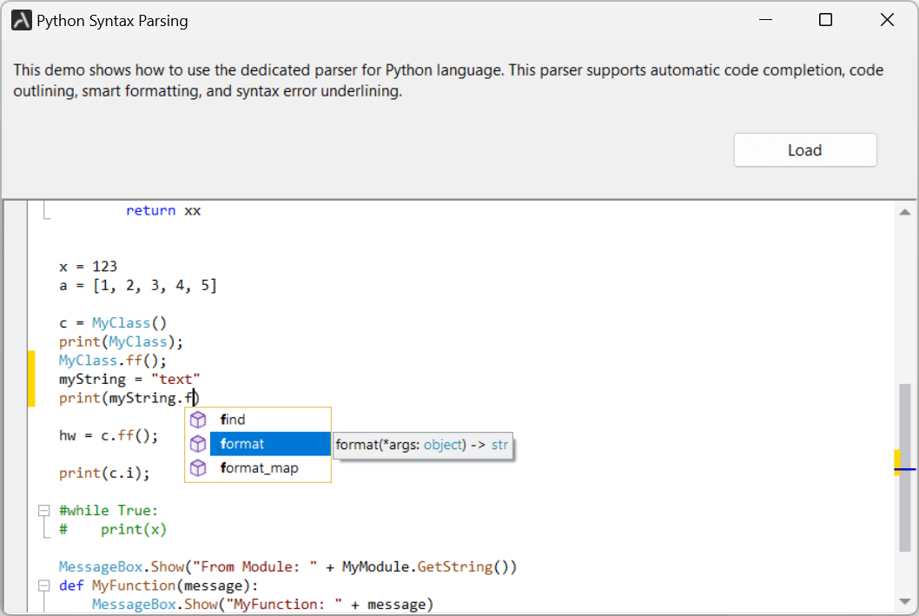Click the 'a = [1, 2, 3, 4, 5]' line
This screenshot has width=919, height=616.
pyautogui.click(x=138, y=286)
